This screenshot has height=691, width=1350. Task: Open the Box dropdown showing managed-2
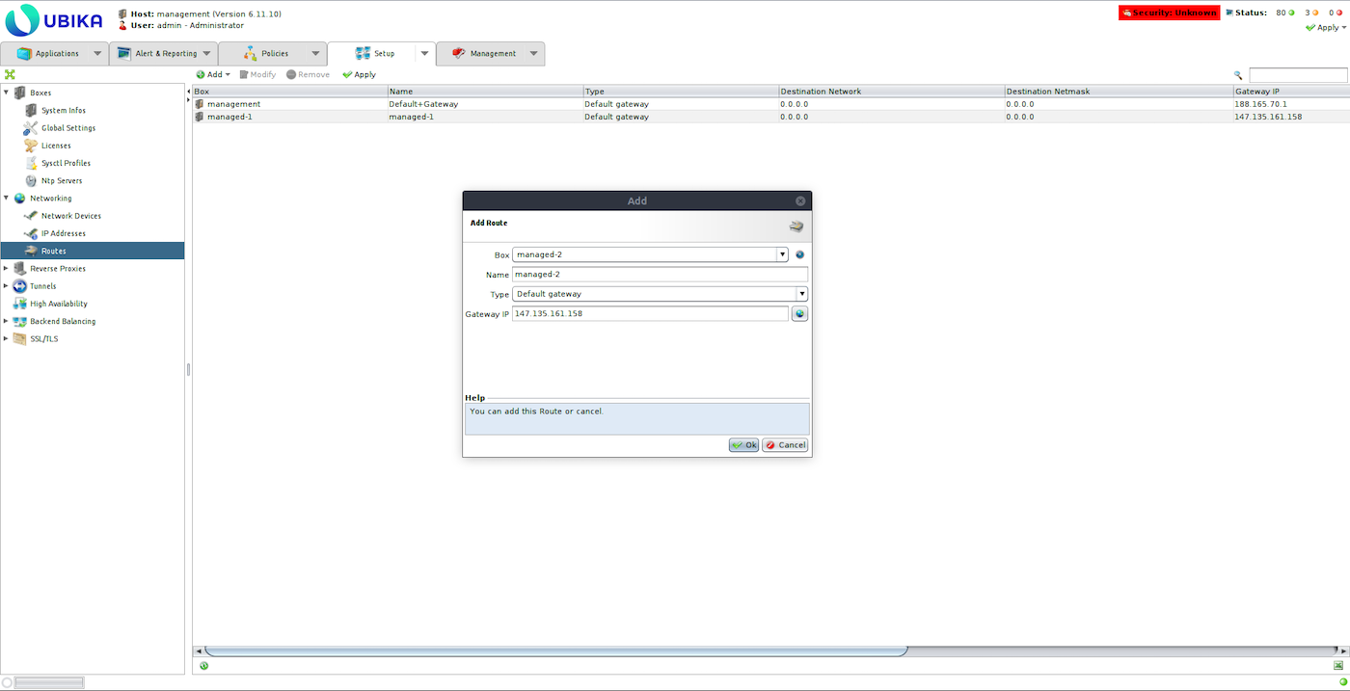[783, 255]
